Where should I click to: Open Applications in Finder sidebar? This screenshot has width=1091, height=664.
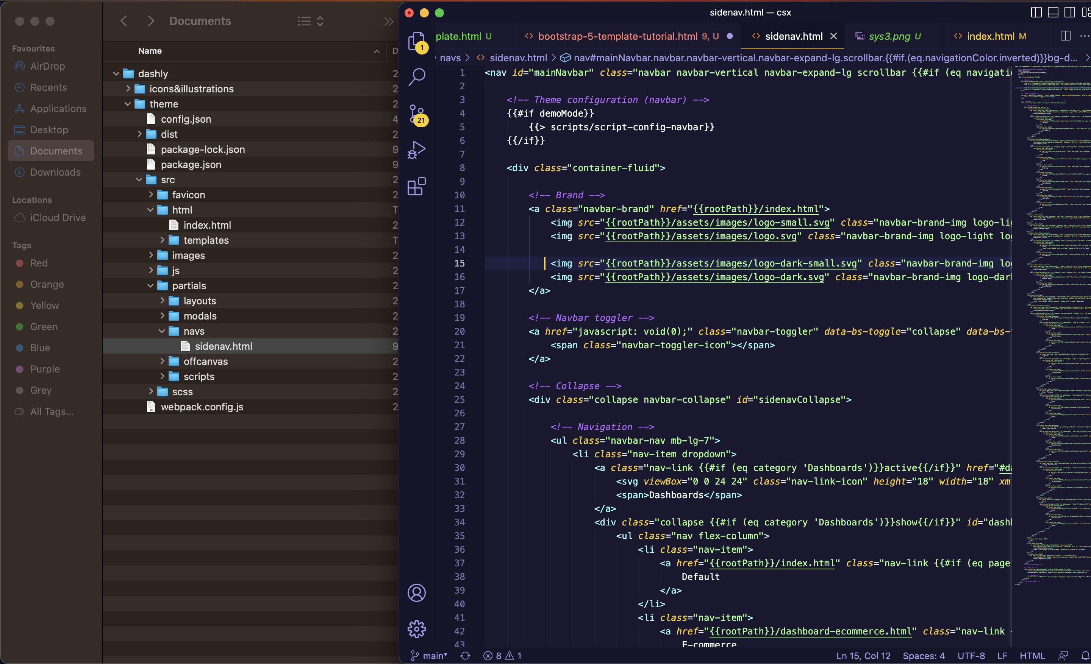point(58,108)
